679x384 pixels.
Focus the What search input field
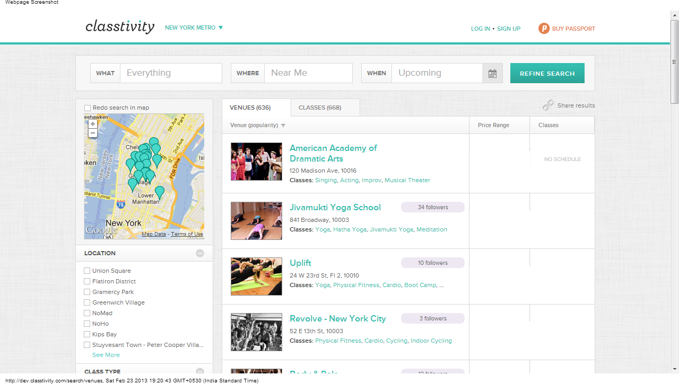[171, 73]
